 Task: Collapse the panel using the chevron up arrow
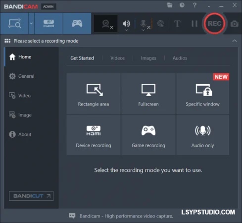[235, 41]
